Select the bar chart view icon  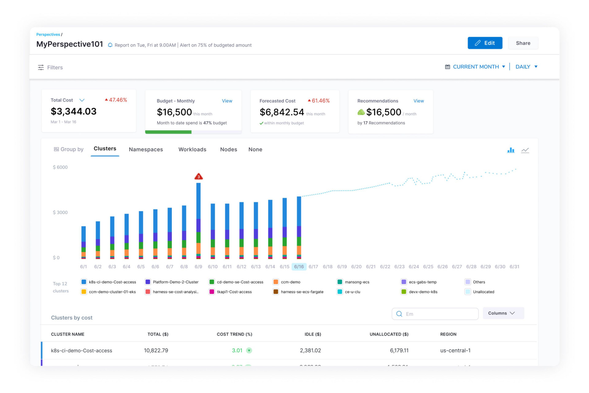[510, 150]
